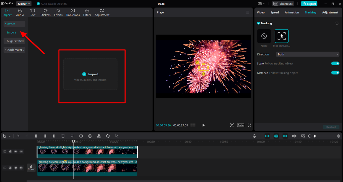343x182 pixels.
Task: Click the delete clip trash icon
Action: pyautogui.click(x=63, y=136)
